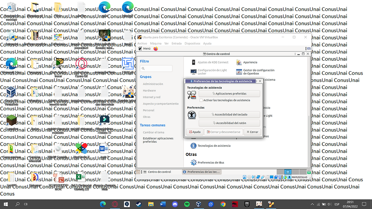Open the Apariencia settings icon

[239, 62]
